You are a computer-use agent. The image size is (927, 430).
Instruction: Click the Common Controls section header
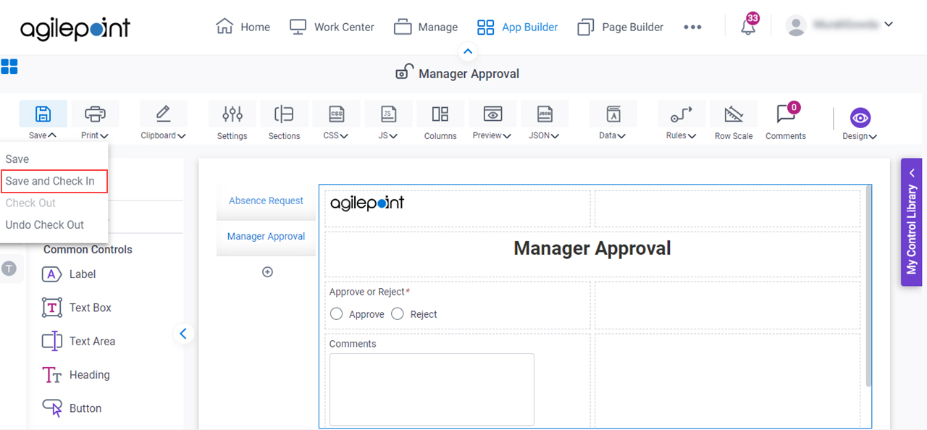88,249
